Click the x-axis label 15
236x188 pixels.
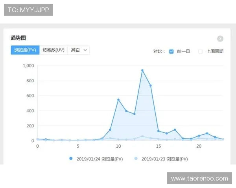tap(159, 146)
